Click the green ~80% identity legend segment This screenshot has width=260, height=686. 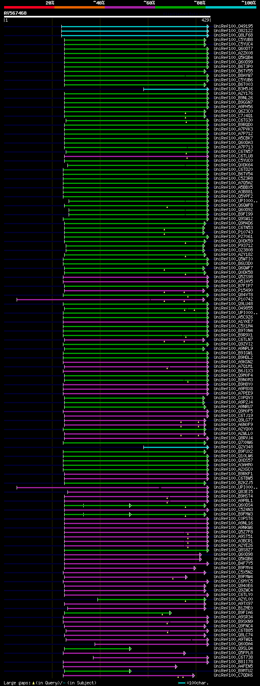coord(180,7)
